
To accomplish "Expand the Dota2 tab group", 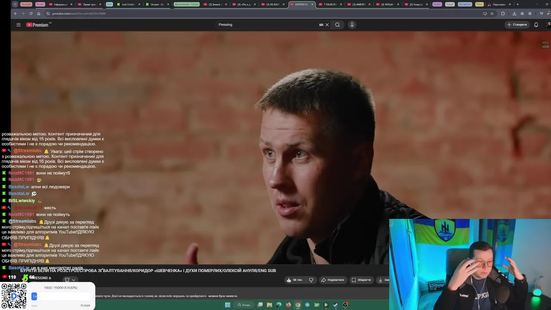I will 450,4.
